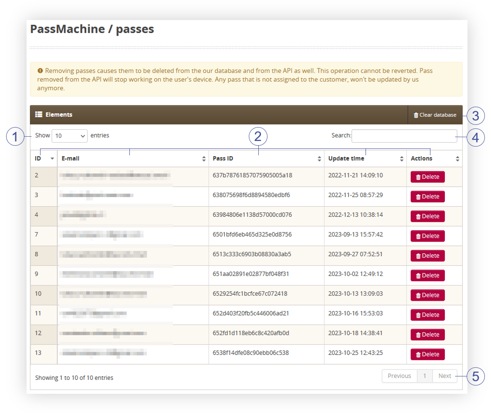Delete the pass with ID 10
This screenshot has height=416, width=491.
coord(427,295)
